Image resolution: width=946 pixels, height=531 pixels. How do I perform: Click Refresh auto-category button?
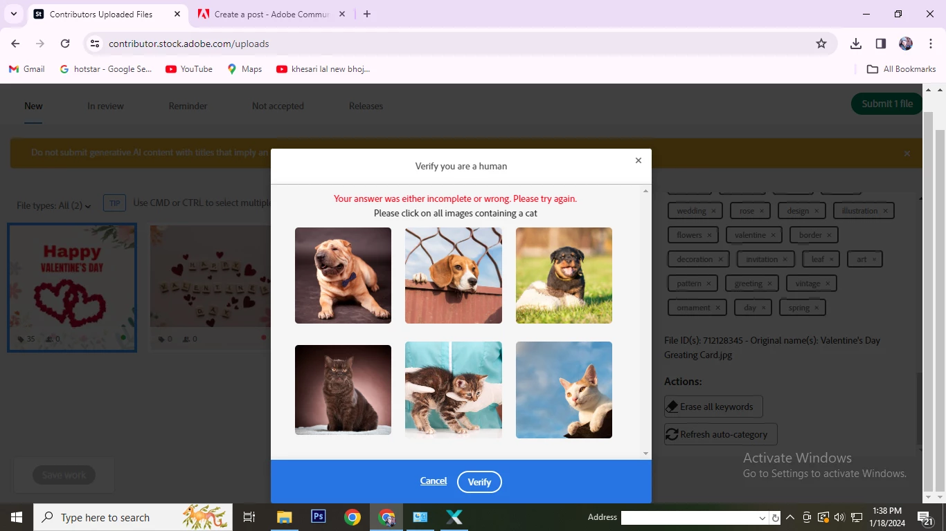[x=720, y=434]
